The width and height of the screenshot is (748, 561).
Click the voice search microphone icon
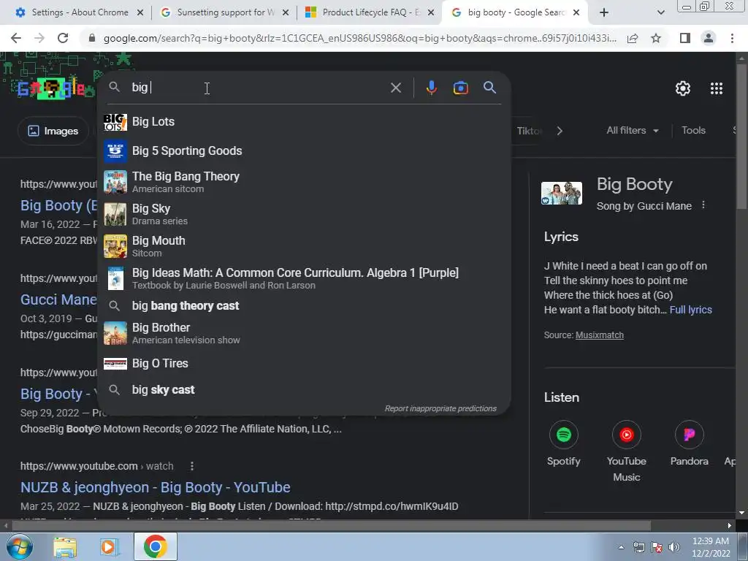(431, 88)
